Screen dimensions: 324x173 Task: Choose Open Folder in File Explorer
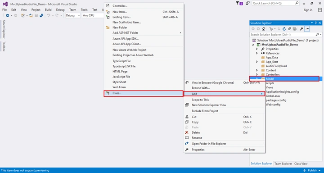click(225, 144)
